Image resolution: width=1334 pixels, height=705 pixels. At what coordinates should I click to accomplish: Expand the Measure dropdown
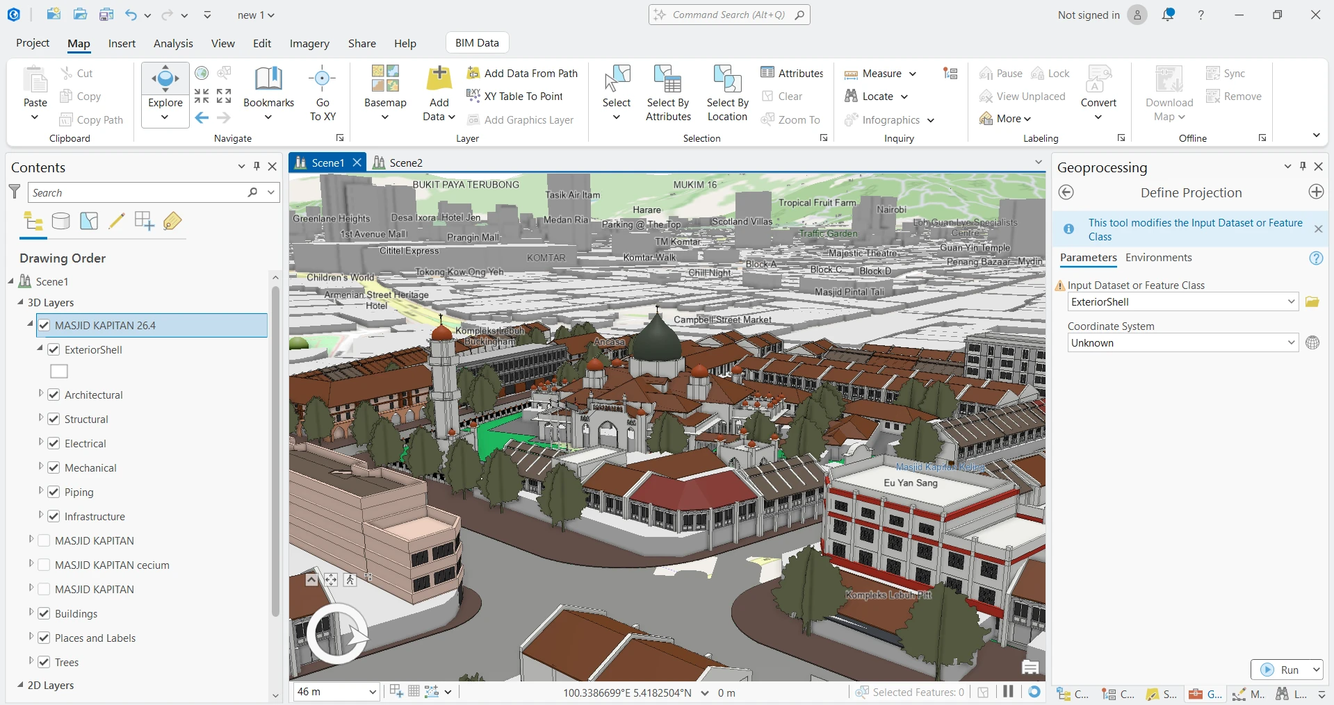(913, 74)
